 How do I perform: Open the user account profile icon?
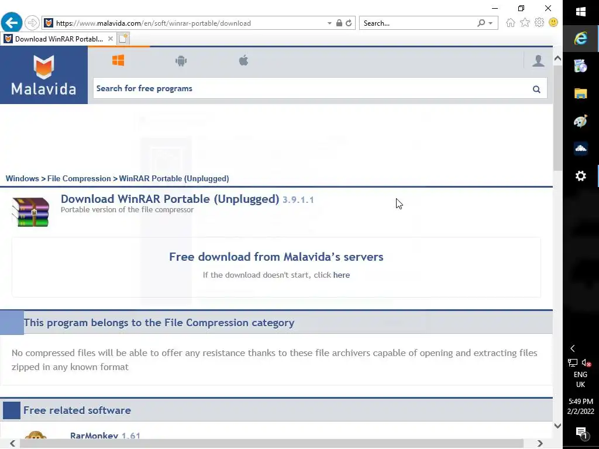[538, 60]
